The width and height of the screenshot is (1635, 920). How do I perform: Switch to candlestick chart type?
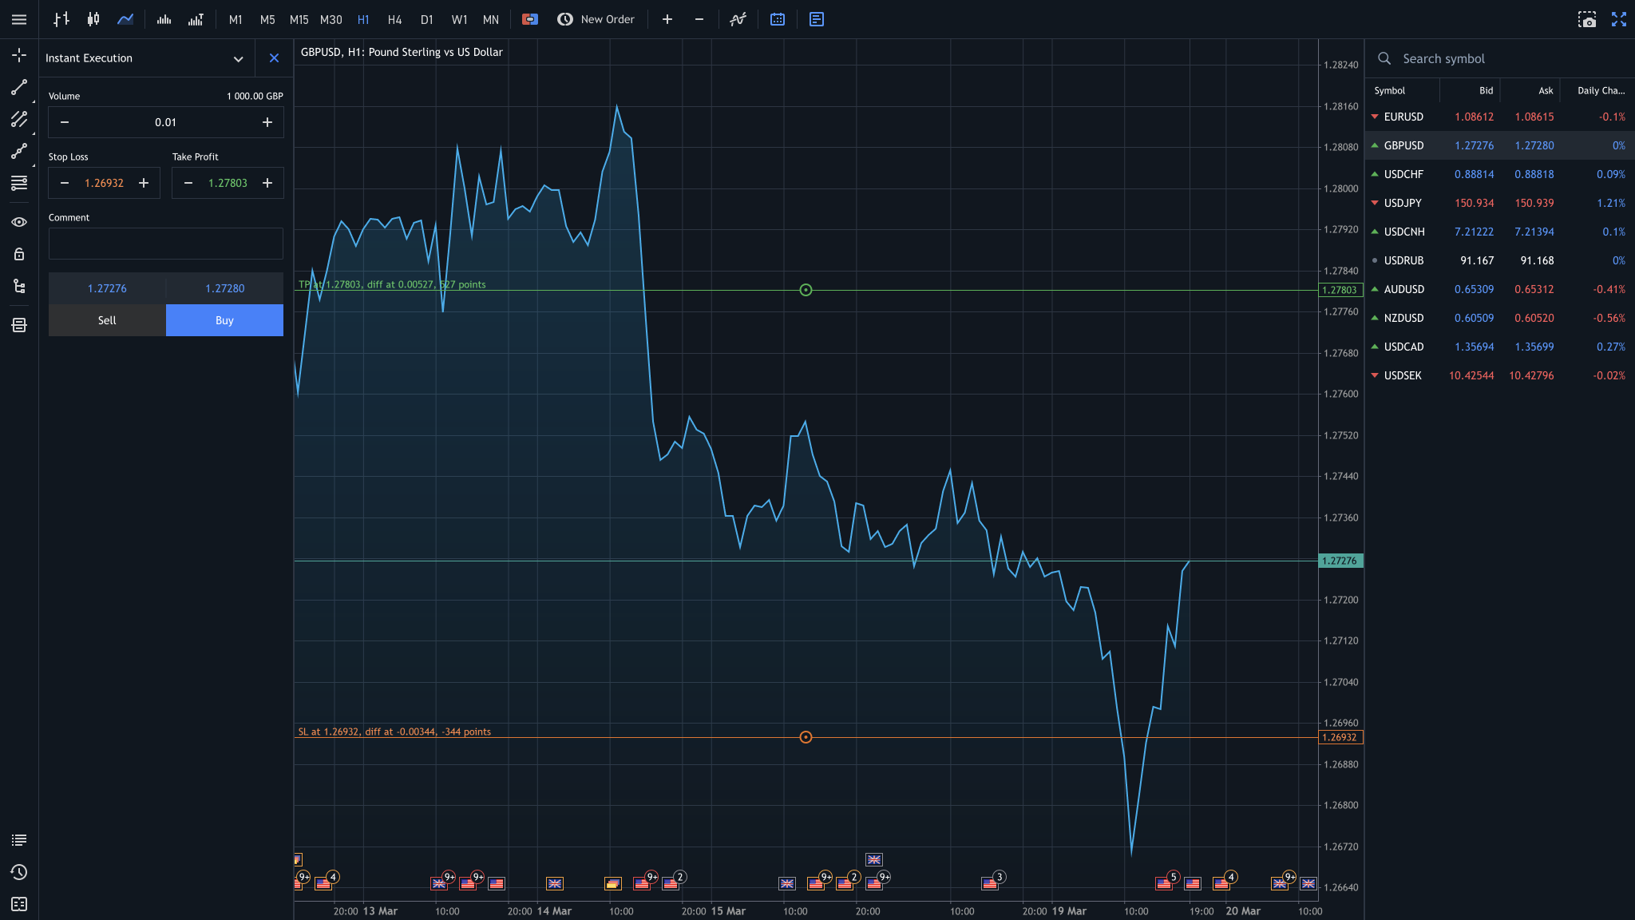[93, 19]
